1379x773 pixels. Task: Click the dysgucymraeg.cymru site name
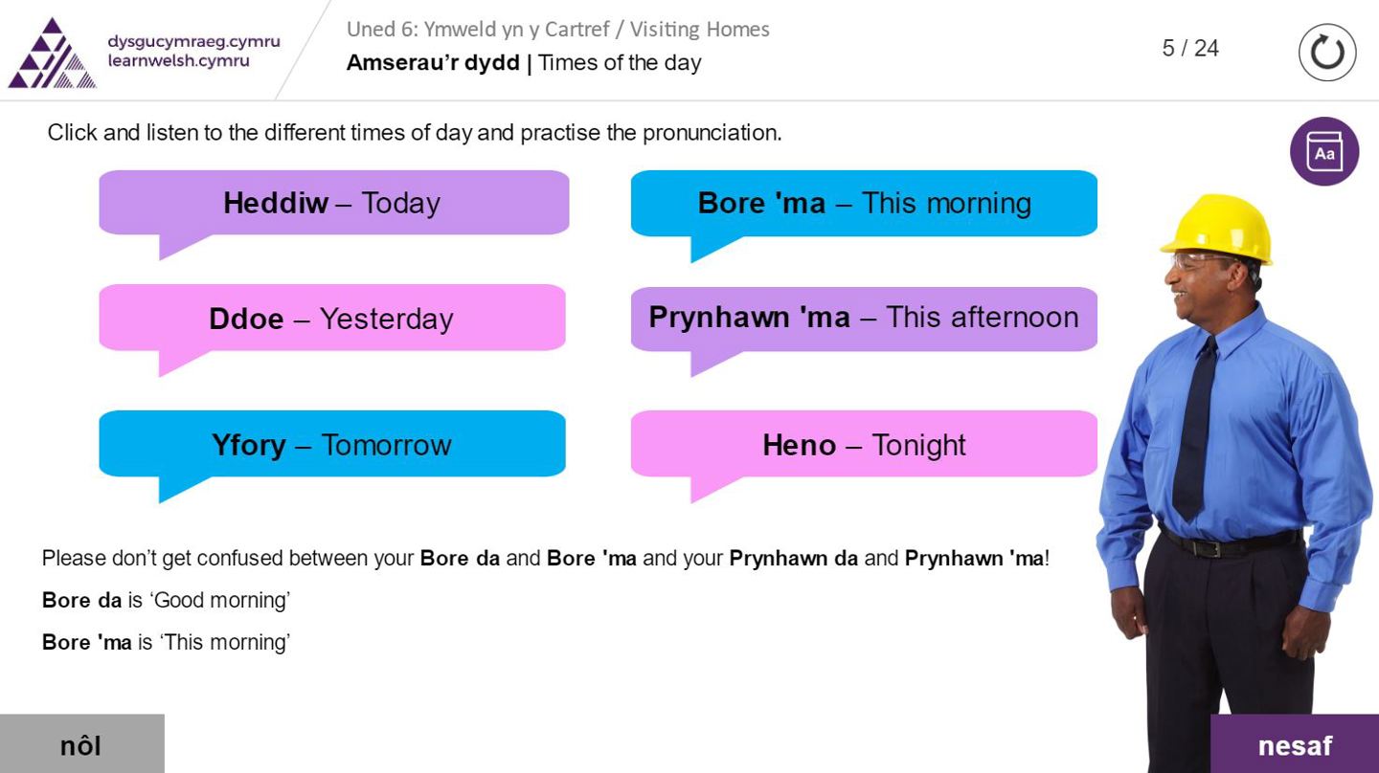pos(193,42)
